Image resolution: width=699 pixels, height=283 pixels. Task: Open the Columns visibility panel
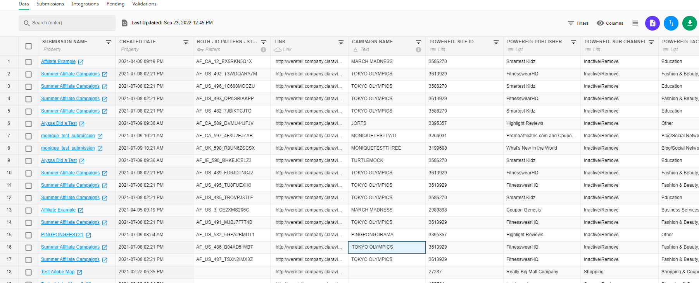click(610, 23)
